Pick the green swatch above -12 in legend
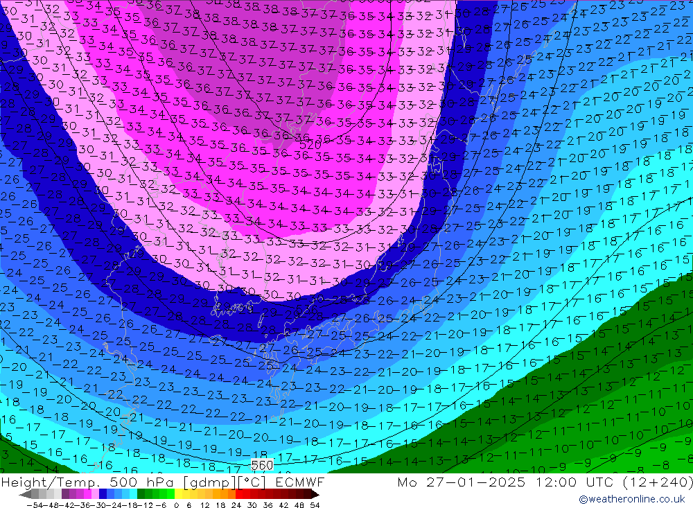Viewport: 693px width, 508px height. [x=148, y=494]
